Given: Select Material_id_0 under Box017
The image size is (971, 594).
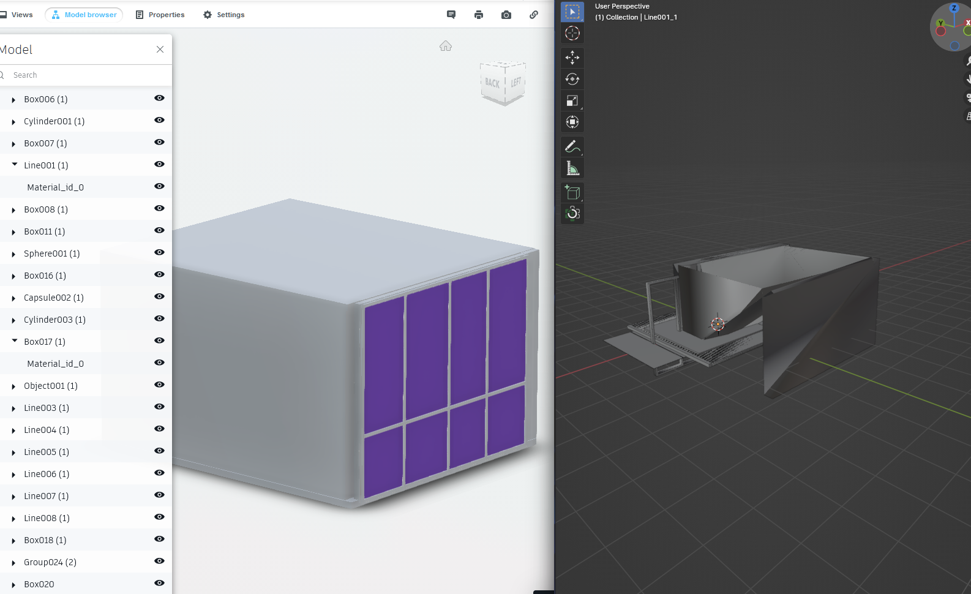Looking at the screenshot, I should point(55,364).
